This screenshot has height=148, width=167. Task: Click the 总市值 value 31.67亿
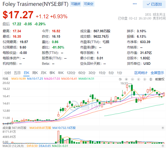pyautogui.click(x=146, y=53)
